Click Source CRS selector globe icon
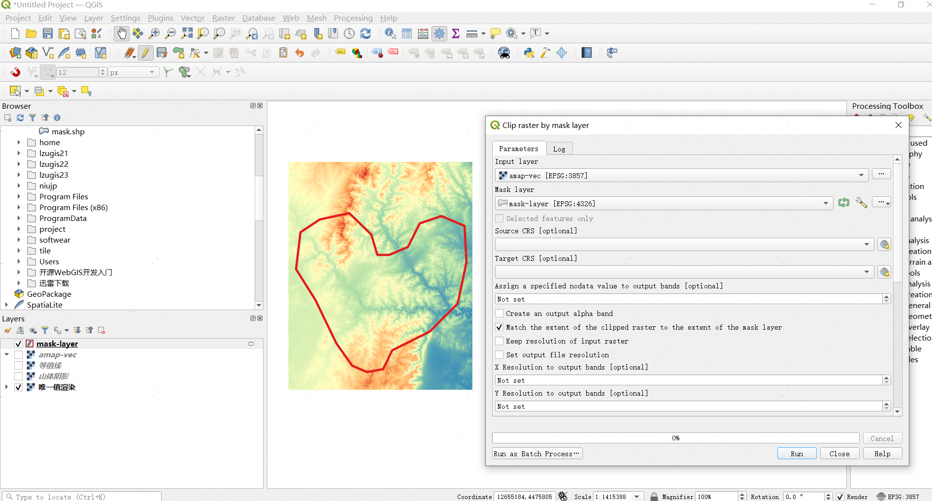This screenshot has height=501, width=932. (x=884, y=245)
